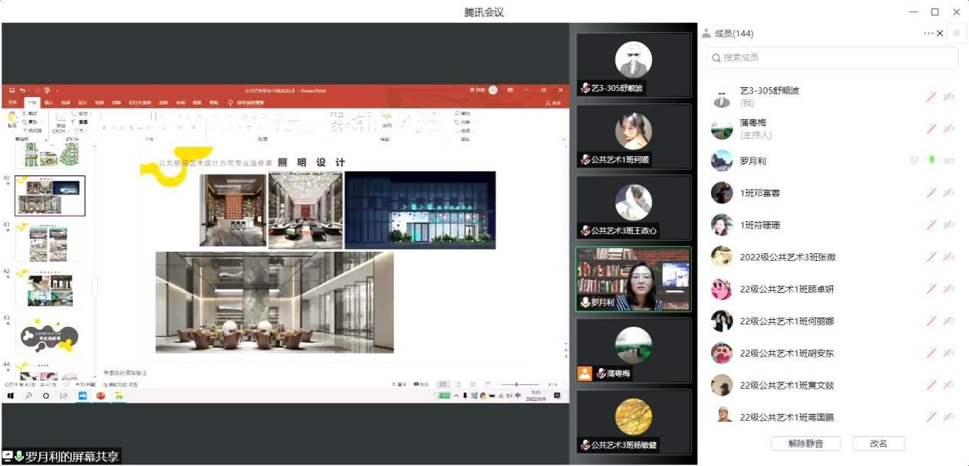The height and width of the screenshot is (466, 969).
Task: Click the screen-share icon in 罗月利's member row
Action: click(x=914, y=161)
